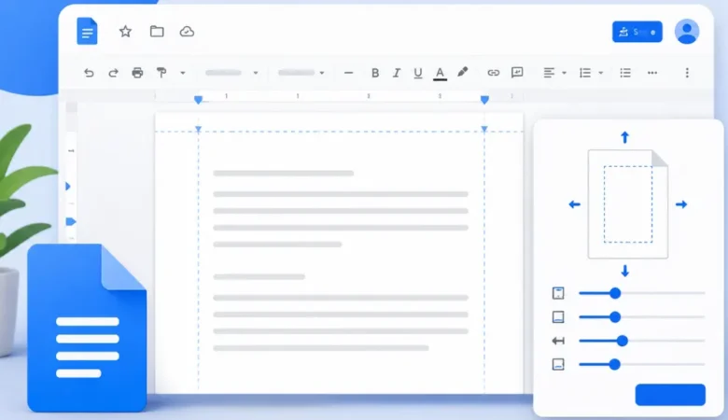Click lower tag marker on vertical ruler
Screen dimensions: 728x420
click(x=71, y=222)
